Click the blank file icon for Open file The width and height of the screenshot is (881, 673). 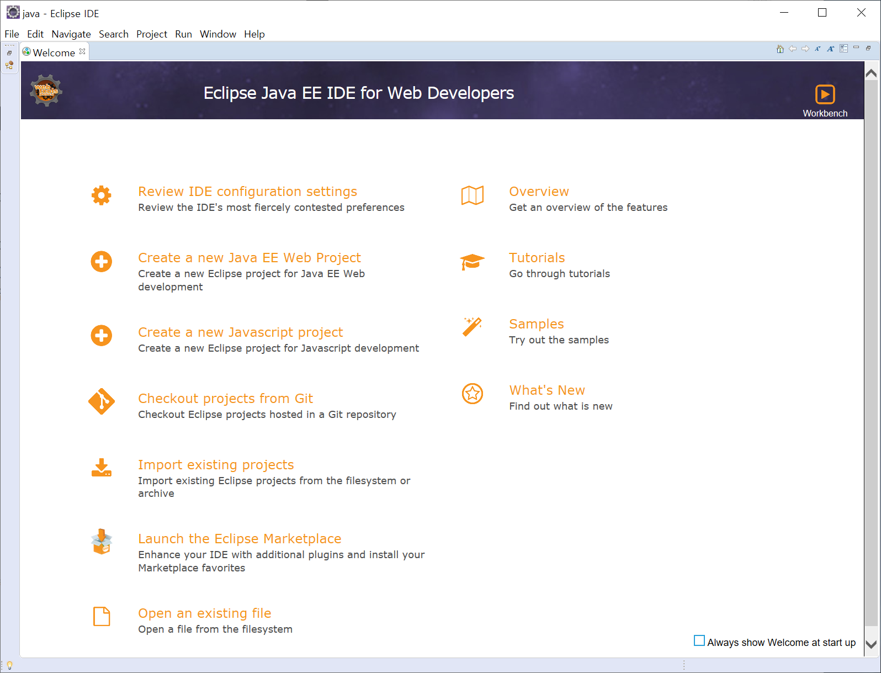pyautogui.click(x=102, y=616)
